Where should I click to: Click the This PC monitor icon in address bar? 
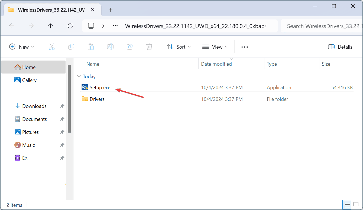pyautogui.click(x=91, y=26)
